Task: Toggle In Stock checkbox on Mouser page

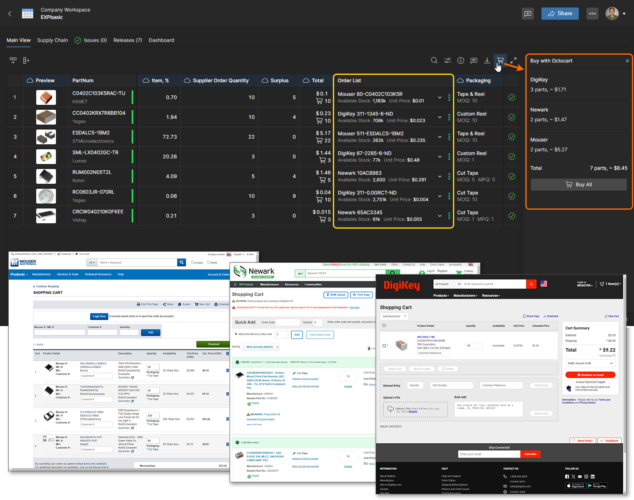Action: click(193, 262)
